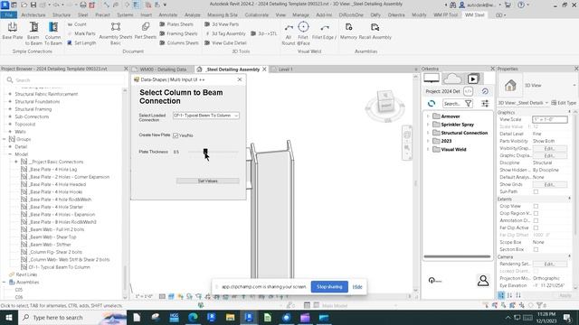Click Edit Type in Properties panel

[x=564, y=103]
